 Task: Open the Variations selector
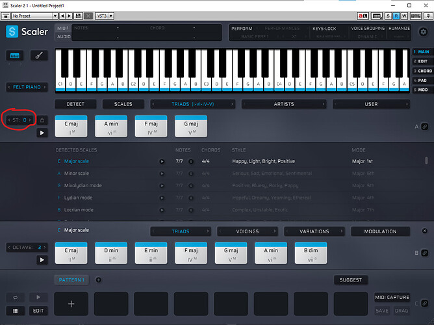(314, 231)
